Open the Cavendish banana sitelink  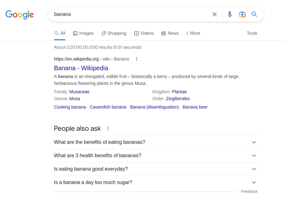108,107
